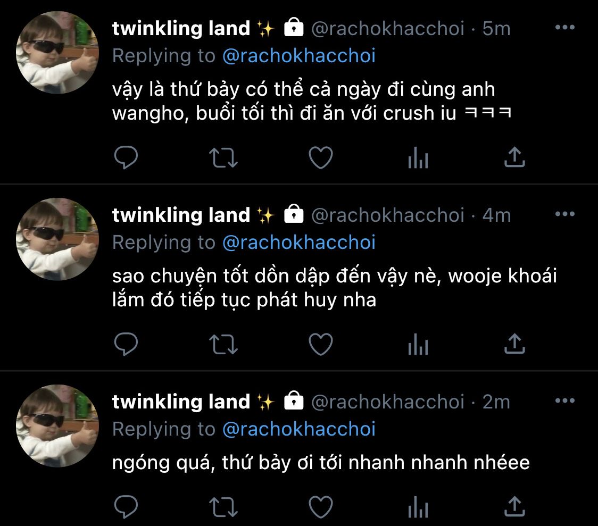Reply to the first tweet about thứ bảy

(x=126, y=157)
